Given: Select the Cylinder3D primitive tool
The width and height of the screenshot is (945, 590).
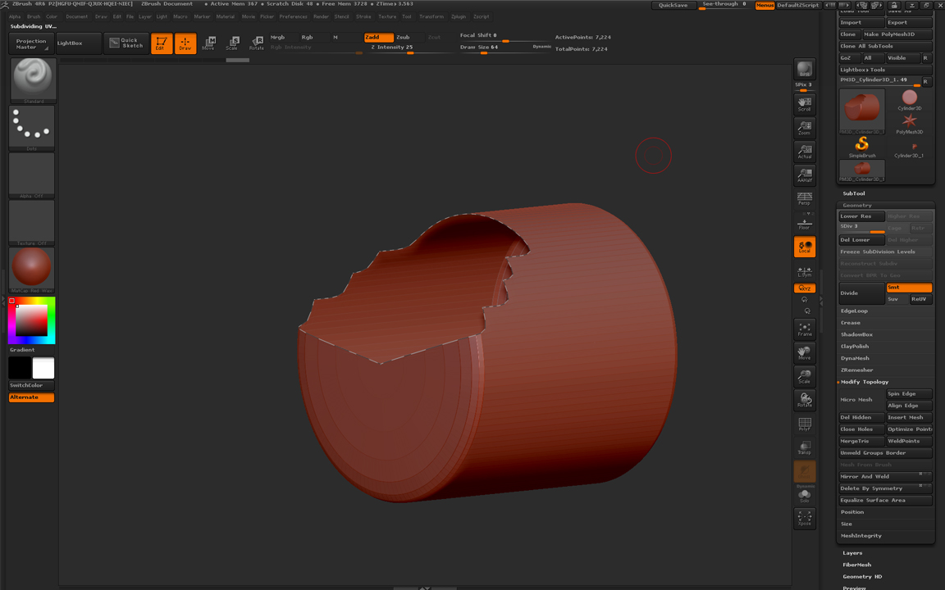Looking at the screenshot, I should (910, 99).
